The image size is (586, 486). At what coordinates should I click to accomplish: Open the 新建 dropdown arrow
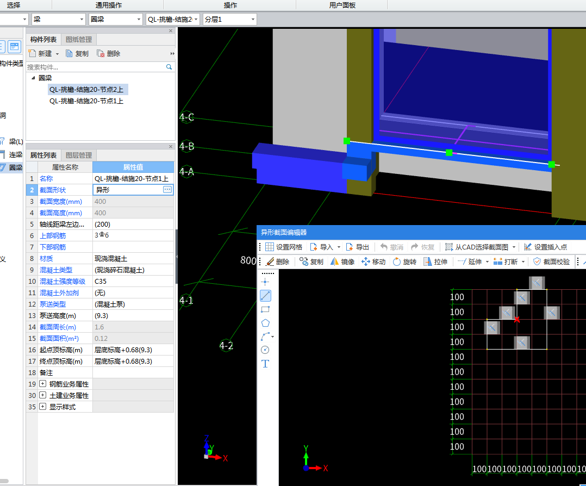click(57, 54)
